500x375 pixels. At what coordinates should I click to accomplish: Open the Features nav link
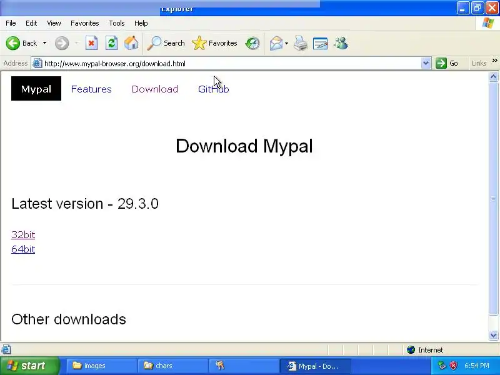click(x=91, y=89)
